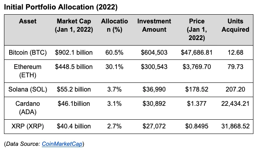Select the $902.1 billion market cap cell
This screenshot has height=151, width=257.
coord(74,52)
